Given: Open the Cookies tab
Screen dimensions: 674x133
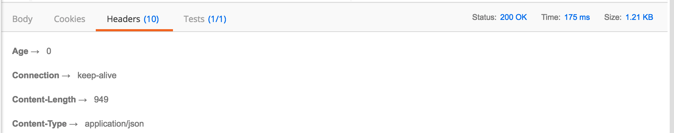Looking at the screenshot, I should coord(69,19).
